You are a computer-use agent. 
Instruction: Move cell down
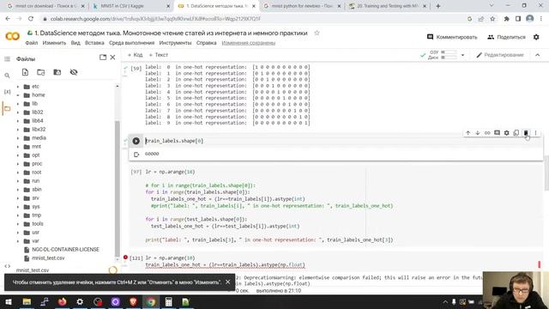tap(478, 133)
